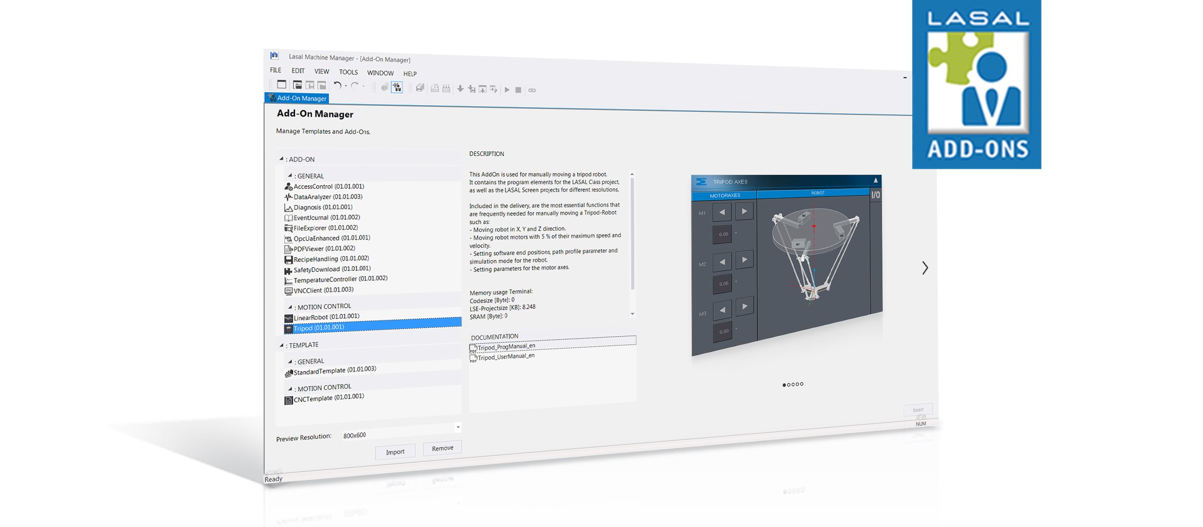Viewport: 1203px width, 527px height.
Task: Click the description panel vertical scrollbar
Action: point(632,234)
